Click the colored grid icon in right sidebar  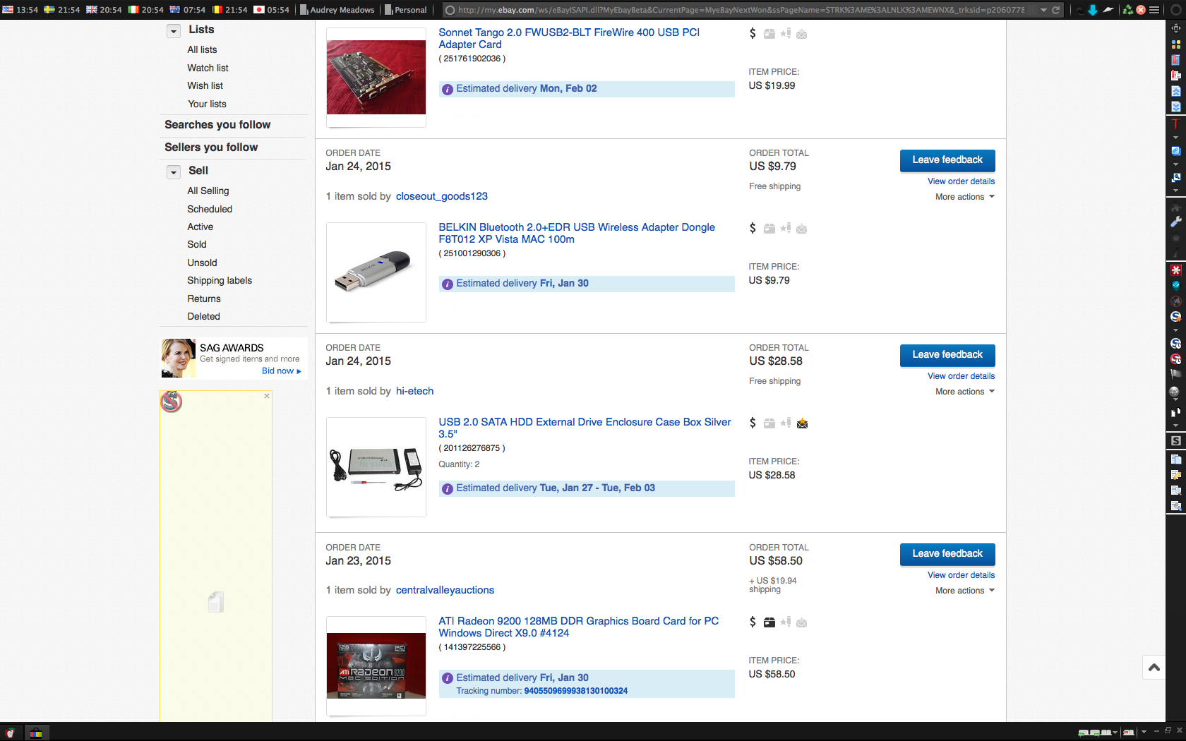pos(1175,44)
